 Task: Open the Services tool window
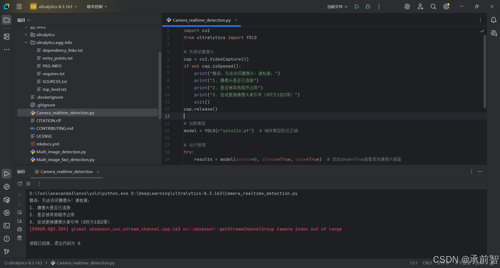tap(7, 213)
